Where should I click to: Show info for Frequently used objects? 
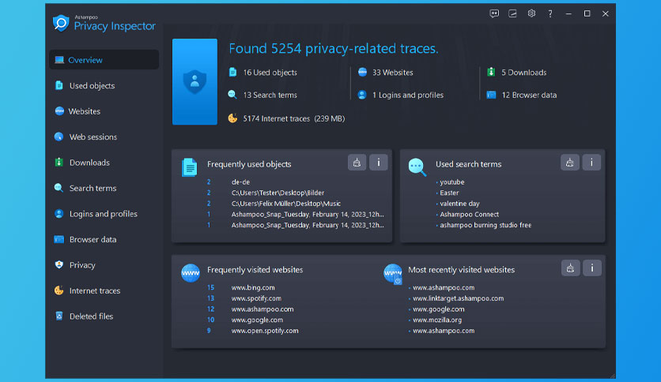(379, 163)
